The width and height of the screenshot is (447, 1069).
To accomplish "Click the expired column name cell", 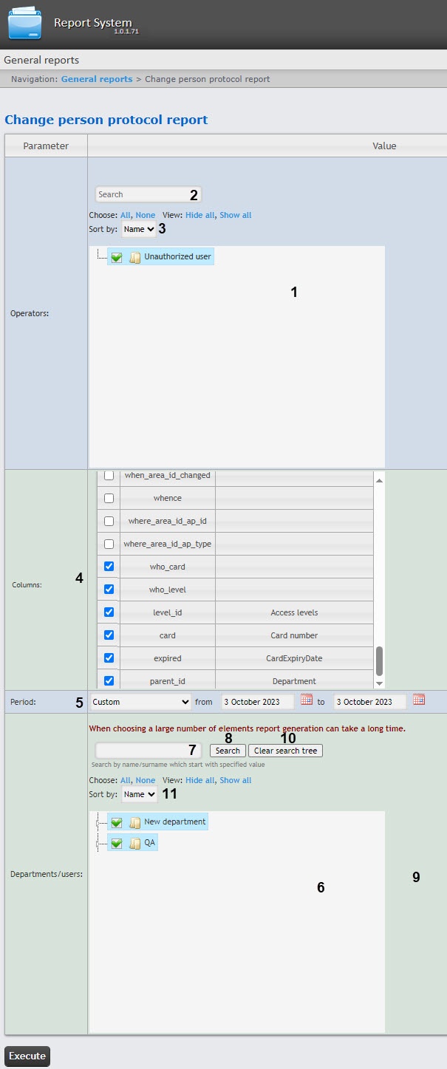I will click(x=167, y=658).
